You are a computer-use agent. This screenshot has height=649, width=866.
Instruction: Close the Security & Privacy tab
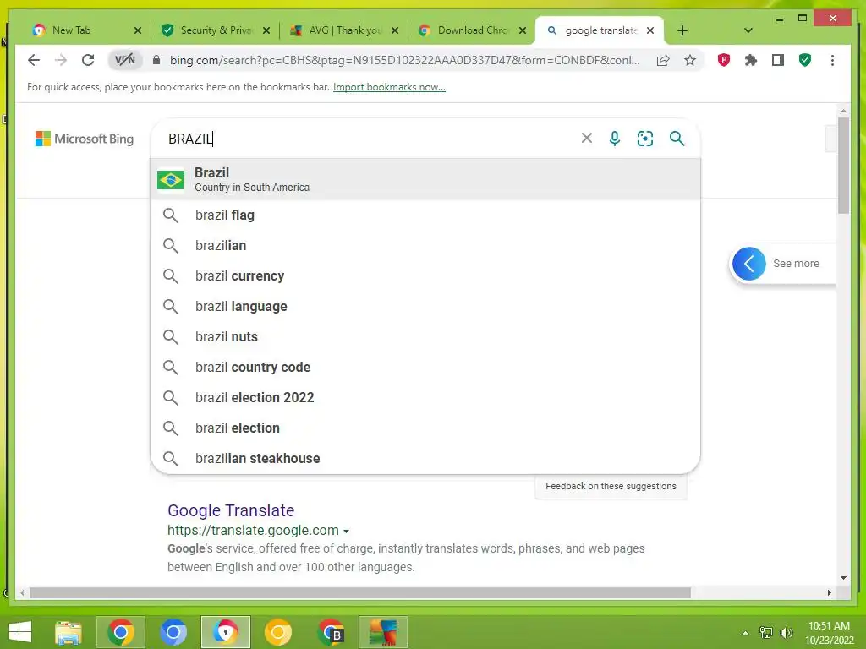266,30
